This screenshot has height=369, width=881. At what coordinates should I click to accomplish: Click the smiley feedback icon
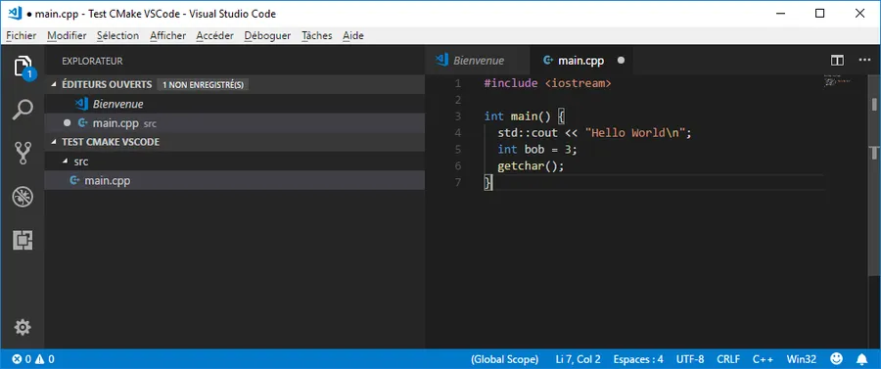coord(837,358)
